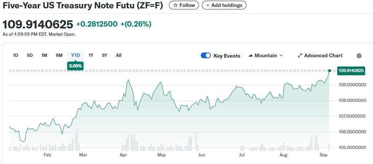Image resolution: width=373 pixels, height=164 pixels.
Task: Click the mountain icon beside Mountain
Action: 251,56
